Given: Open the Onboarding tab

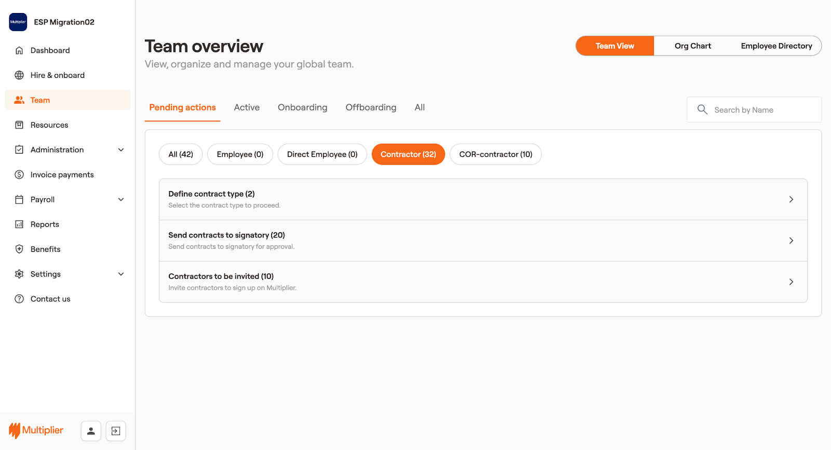Looking at the screenshot, I should pos(302,107).
